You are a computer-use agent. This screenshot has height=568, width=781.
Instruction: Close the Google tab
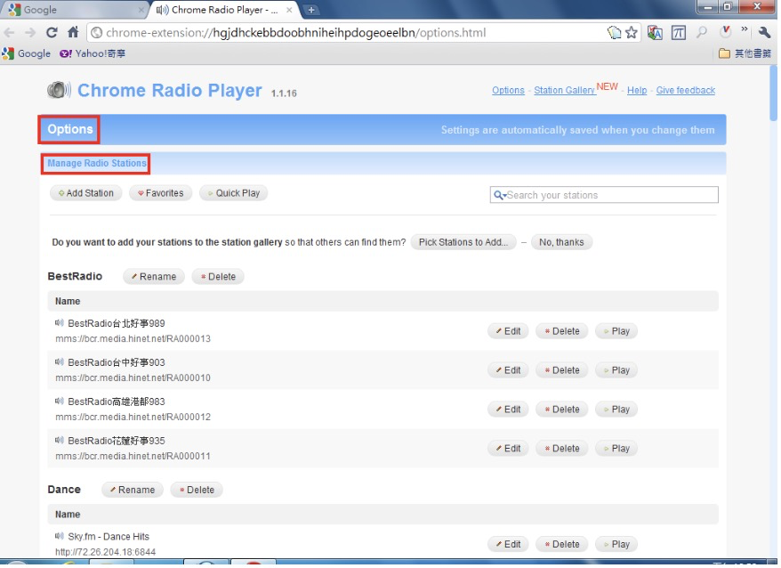(141, 10)
